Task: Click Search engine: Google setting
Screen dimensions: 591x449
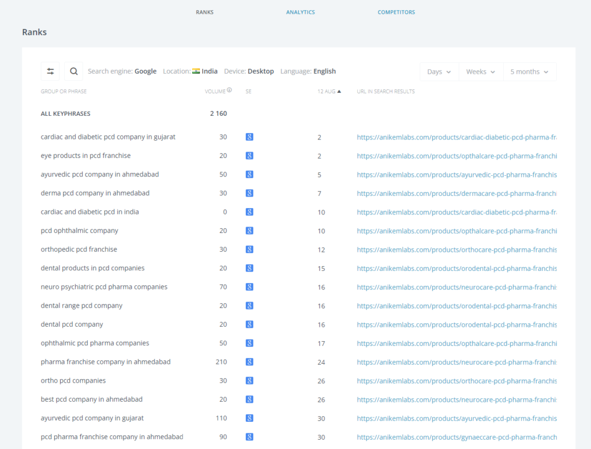Action: click(x=122, y=71)
